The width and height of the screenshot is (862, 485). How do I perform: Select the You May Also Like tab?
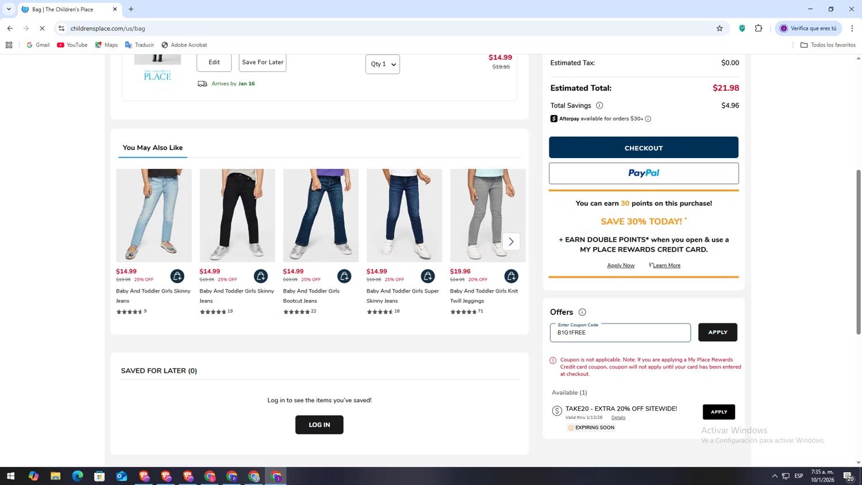coord(153,148)
